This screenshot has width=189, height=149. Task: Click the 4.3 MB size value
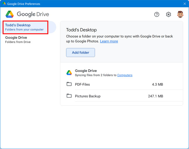[x=157, y=84]
